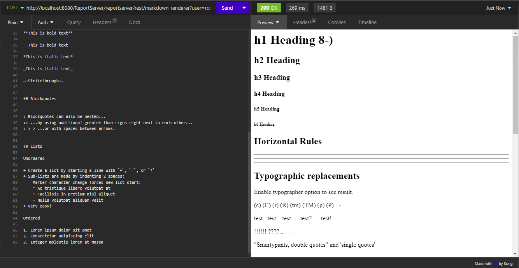
Task: Click "Enable typographer option to see result."
Action: [x=303, y=192]
